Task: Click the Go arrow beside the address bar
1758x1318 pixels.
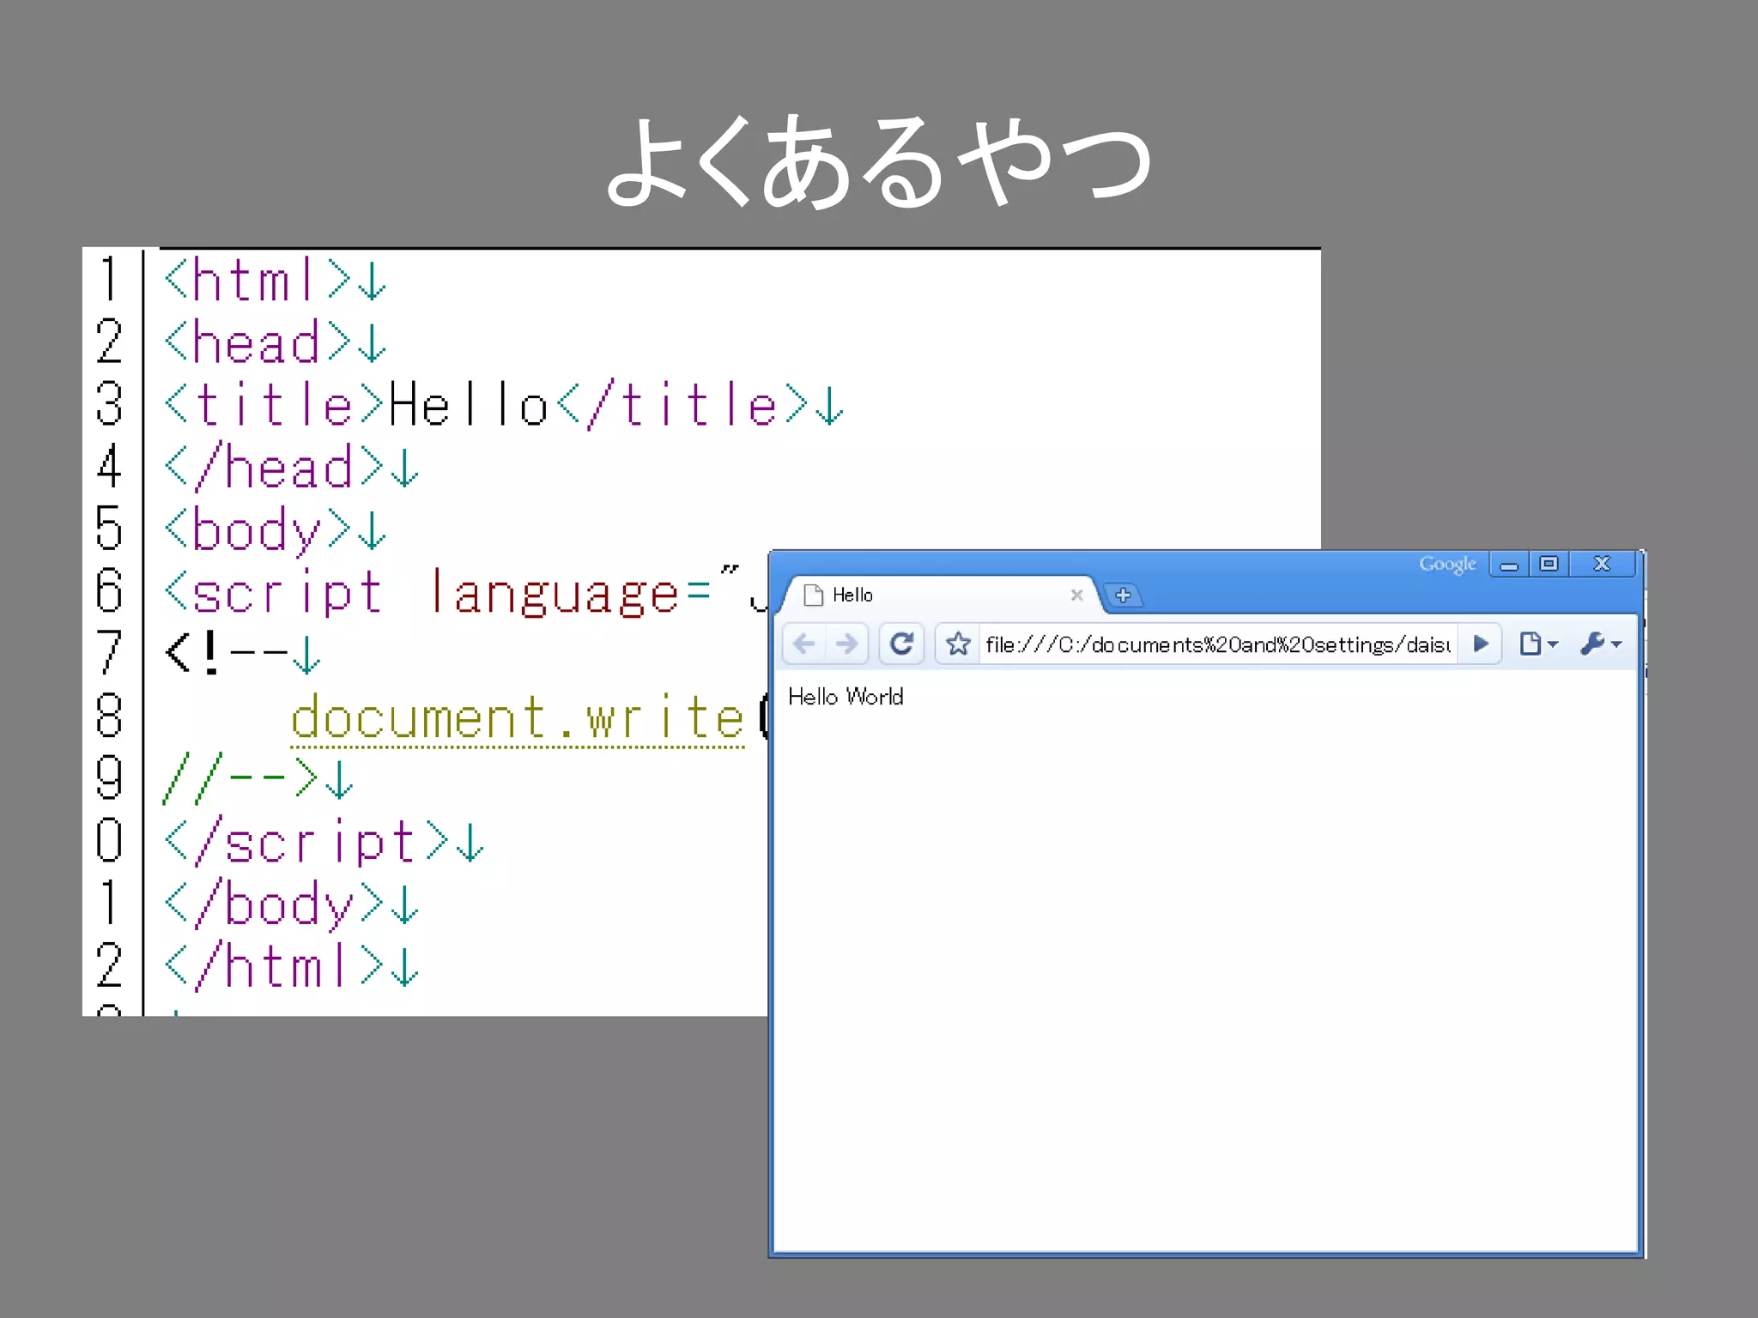Action: pos(1480,644)
